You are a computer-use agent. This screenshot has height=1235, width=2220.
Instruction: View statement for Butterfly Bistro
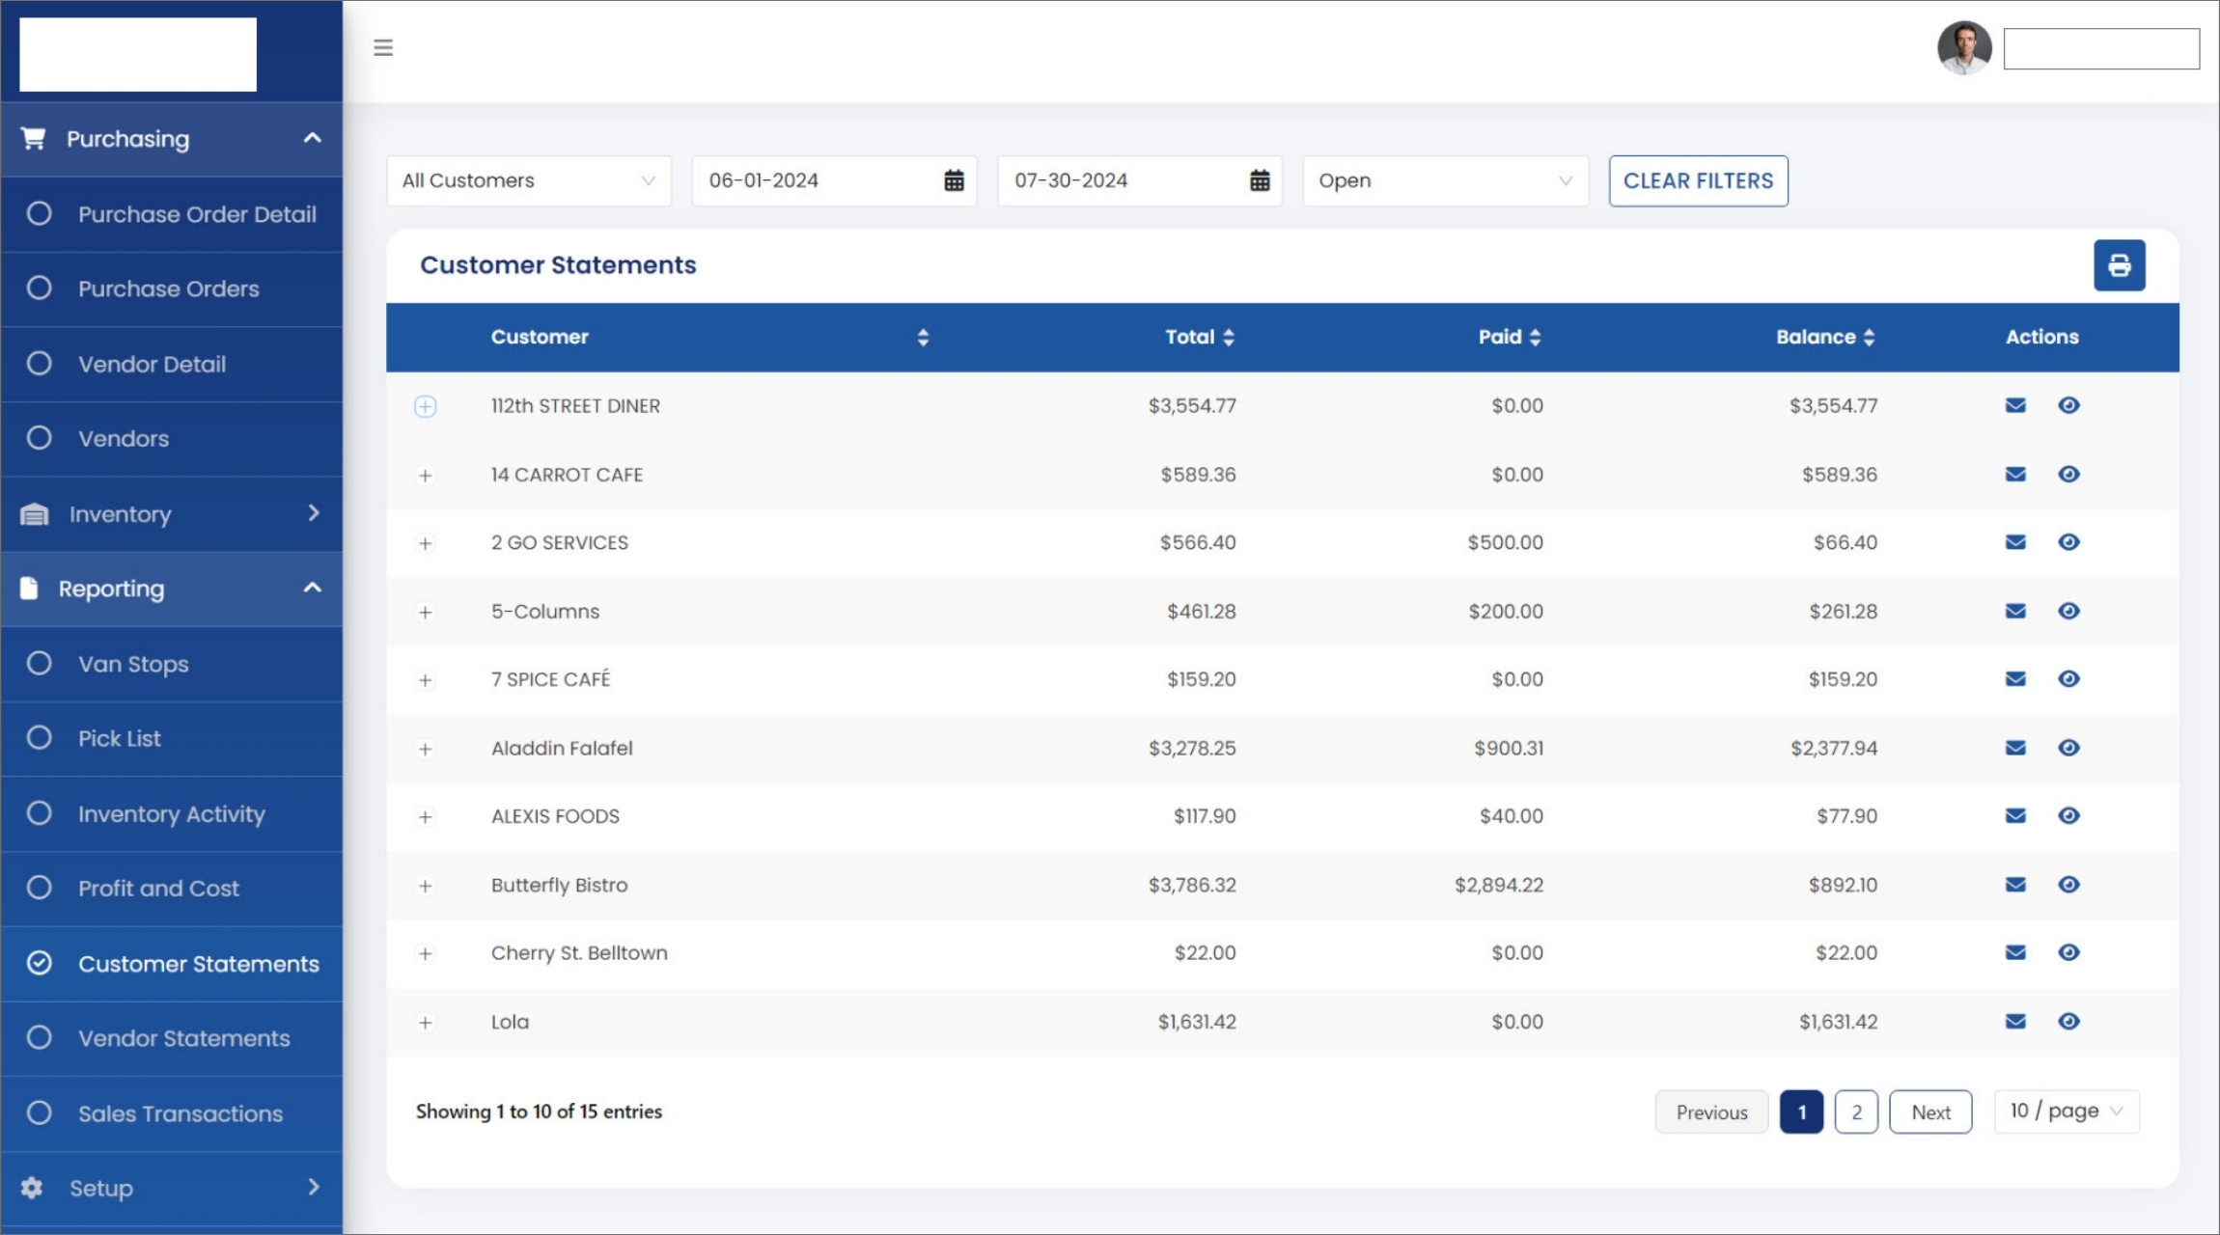coord(2068,885)
